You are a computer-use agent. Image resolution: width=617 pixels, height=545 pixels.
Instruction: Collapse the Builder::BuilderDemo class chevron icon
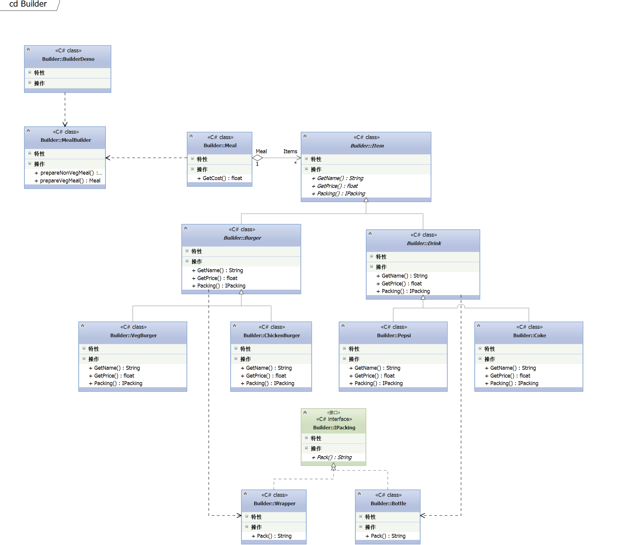pyautogui.click(x=28, y=49)
